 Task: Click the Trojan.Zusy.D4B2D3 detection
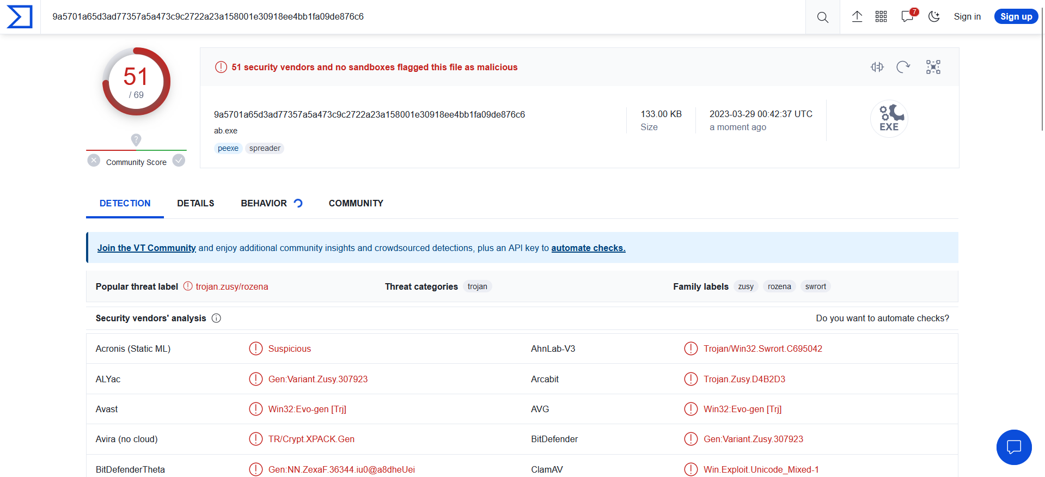[744, 379]
